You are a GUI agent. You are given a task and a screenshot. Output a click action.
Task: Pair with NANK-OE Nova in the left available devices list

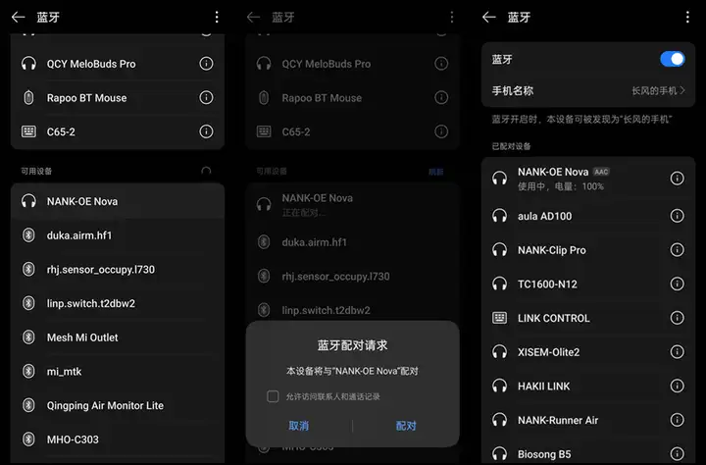(x=118, y=201)
